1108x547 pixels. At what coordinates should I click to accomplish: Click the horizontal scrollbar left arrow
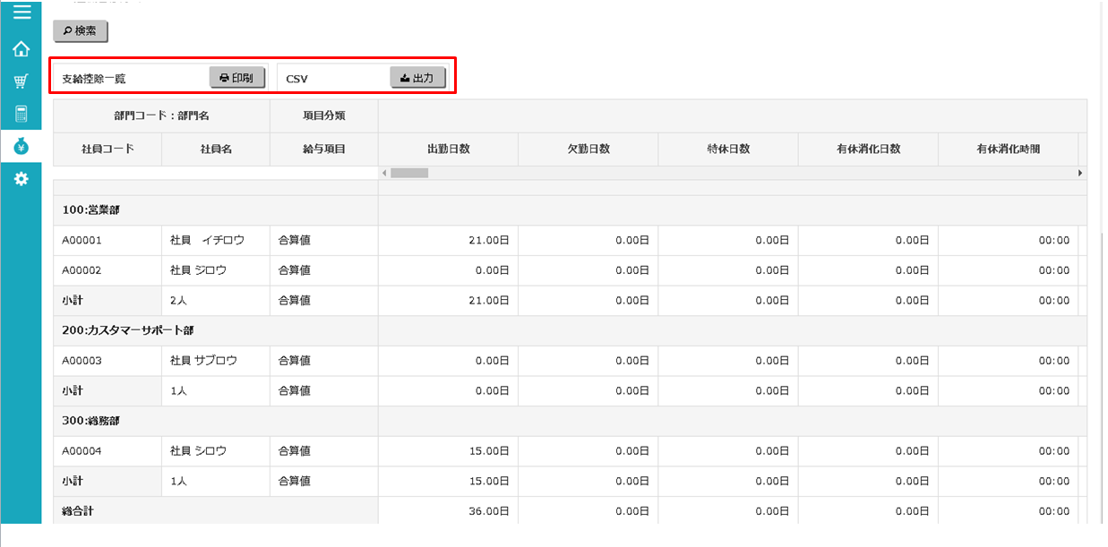[384, 173]
